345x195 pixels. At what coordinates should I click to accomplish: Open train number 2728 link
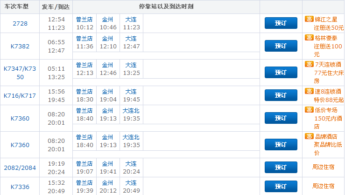click(x=20, y=23)
